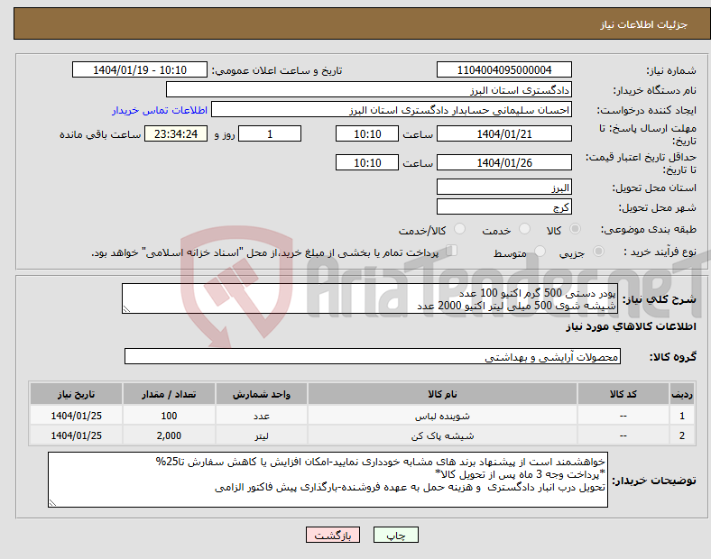Click the announcement date field 1404/01/19 - 10:10
711x559 pixels.
click(x=140, y=69)
